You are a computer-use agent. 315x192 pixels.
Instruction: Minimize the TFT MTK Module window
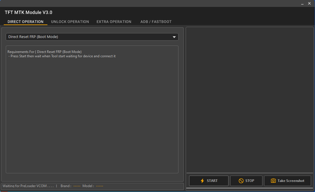(303, 3)
